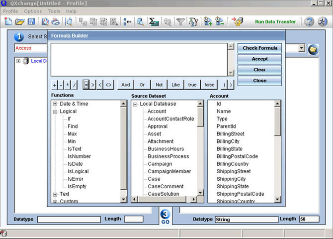Viewport: 333px width, 239px height.
Task: Click the Close button in Formula Builder
Action: (259, 81)
